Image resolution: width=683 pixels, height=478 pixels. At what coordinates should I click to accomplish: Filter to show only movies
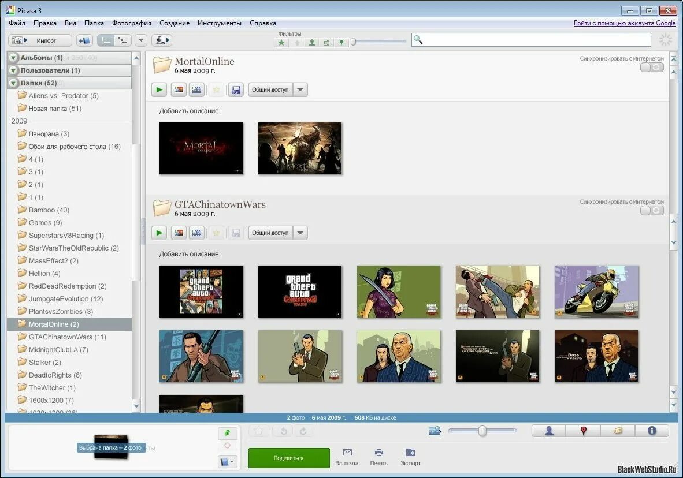[326, 42]
